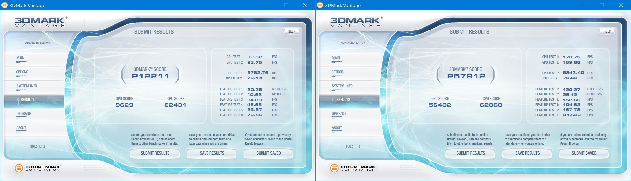Click CPU score value 62860

[491, 105]
